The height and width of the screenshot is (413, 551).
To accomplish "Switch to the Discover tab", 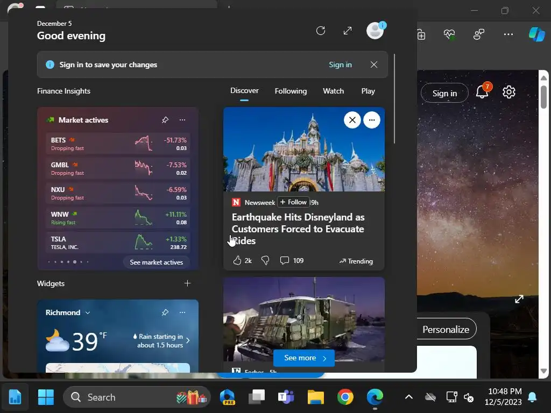I will coord(244,91).
